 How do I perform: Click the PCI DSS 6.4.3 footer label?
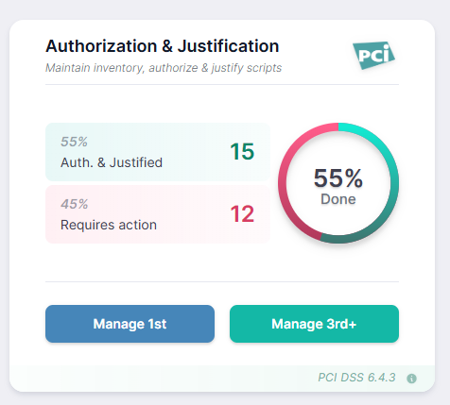pos(356,378)
